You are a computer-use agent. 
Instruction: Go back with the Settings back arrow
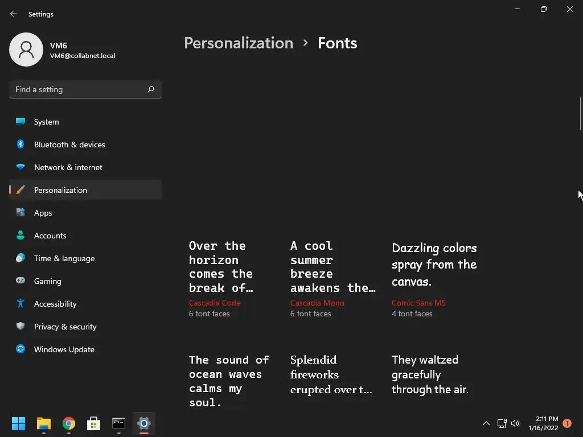click(x=14, y=14)
